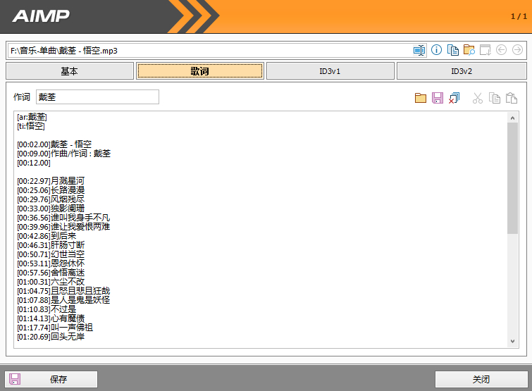The height and width of the screenshot is (391, 532).
Task: Click the lyrics scrollbar down arrow
Action: tap(512, 341)
